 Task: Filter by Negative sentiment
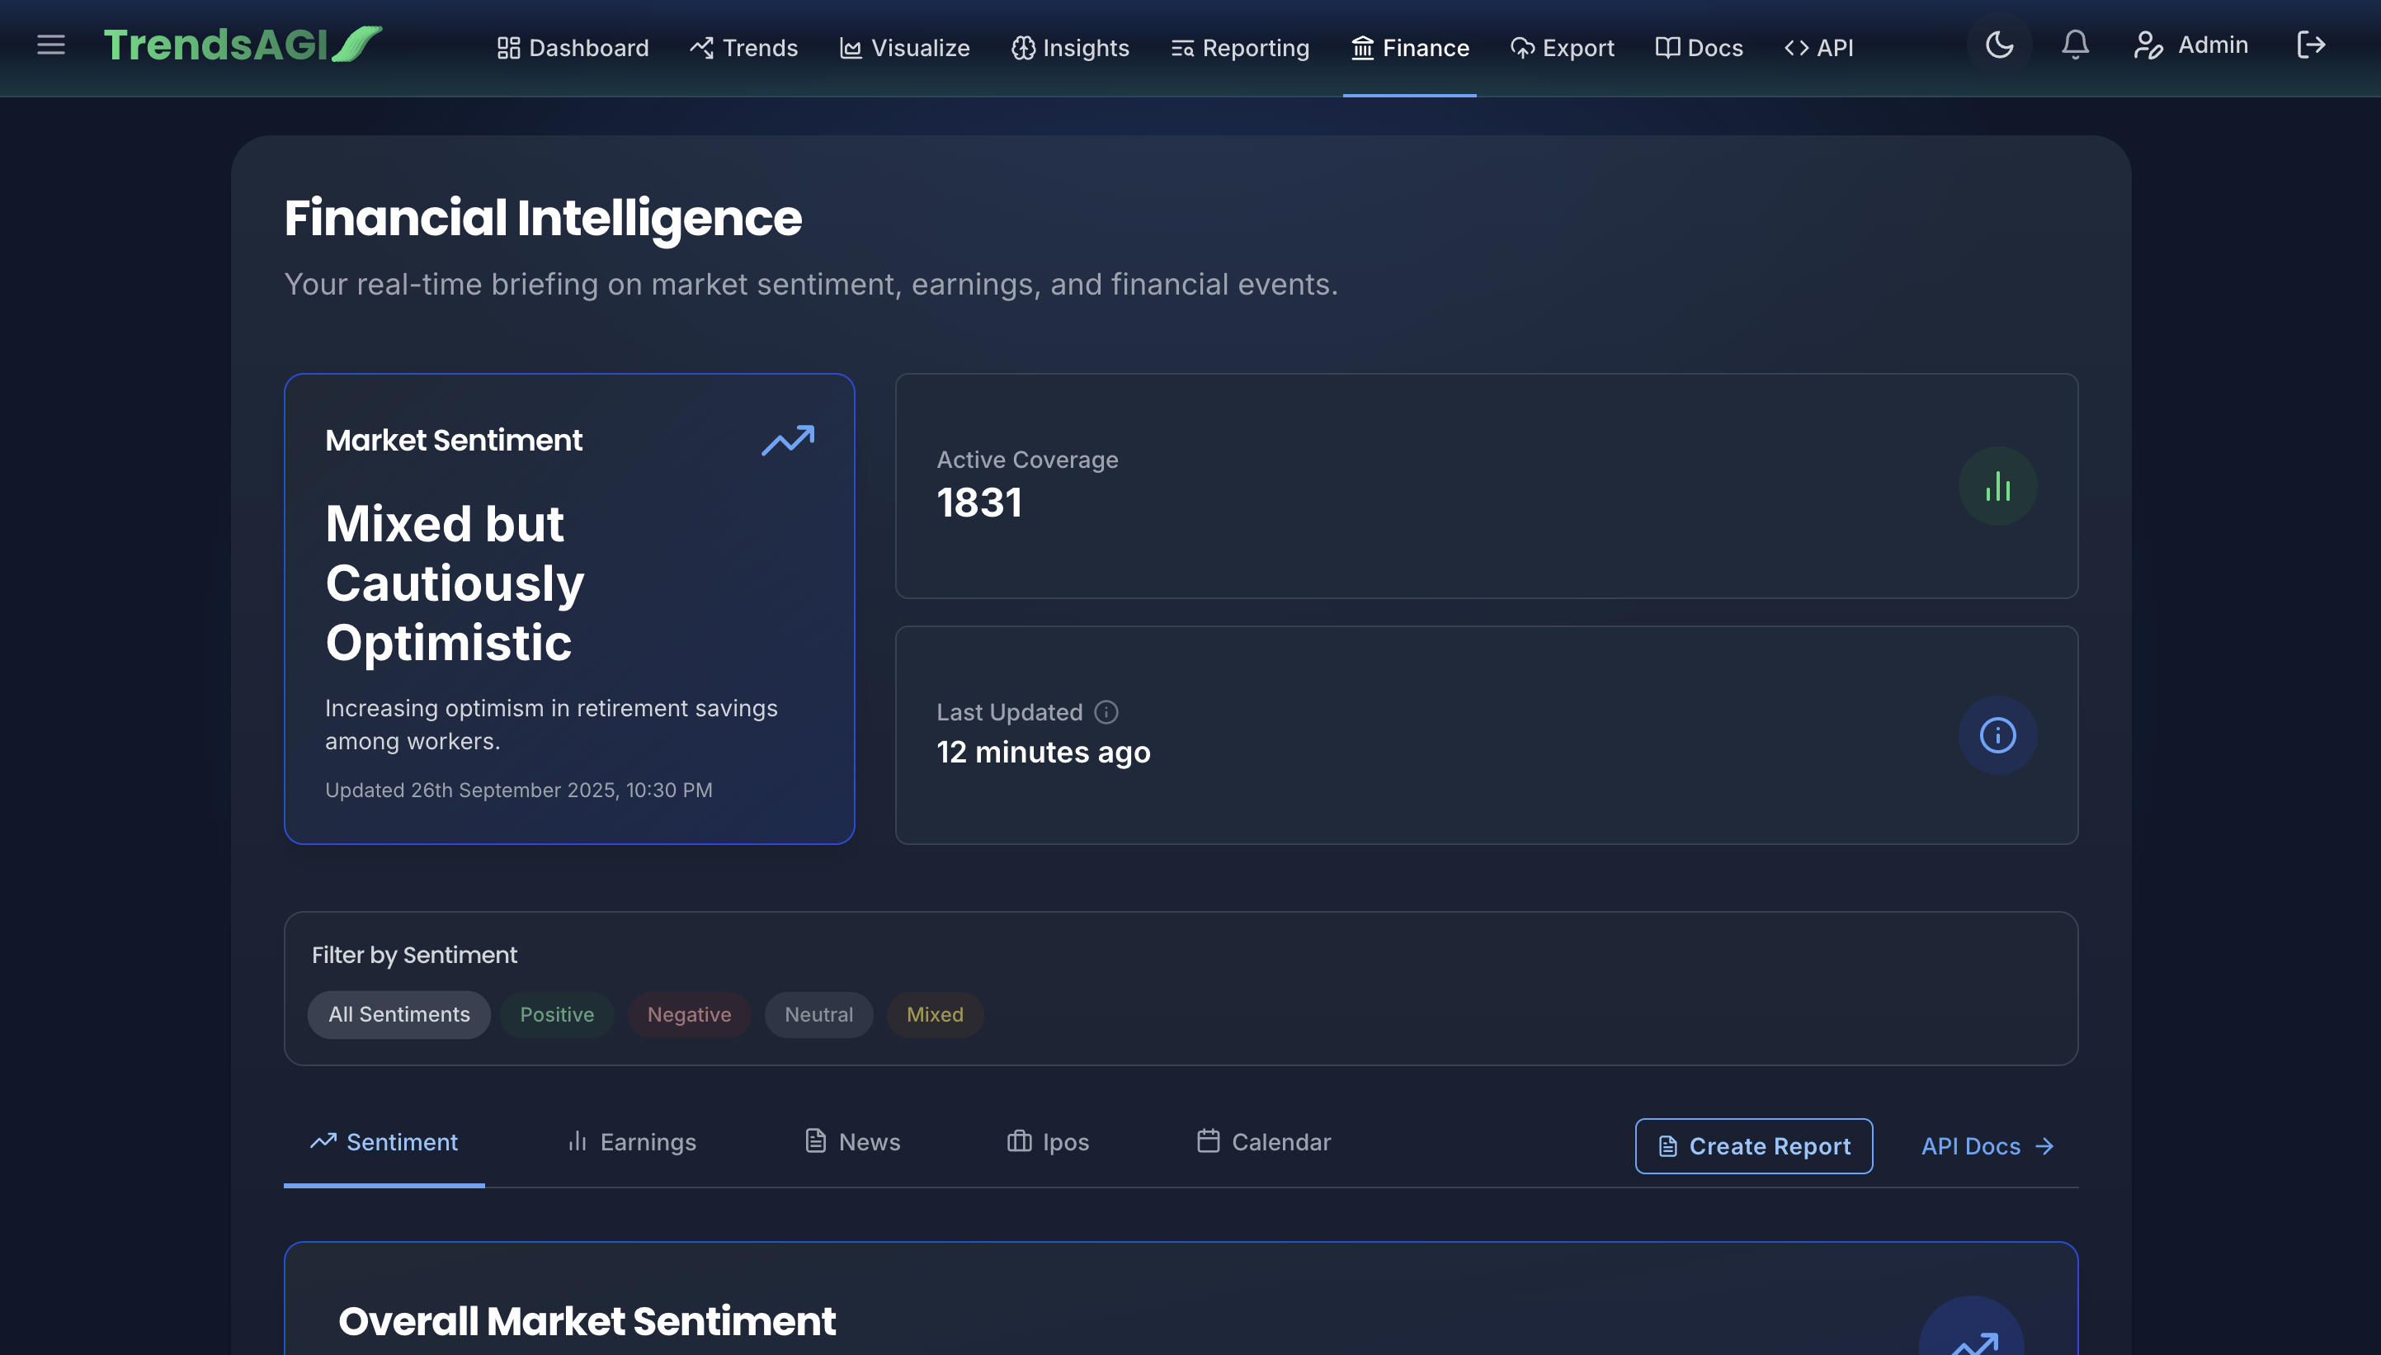coord(689,1014)
